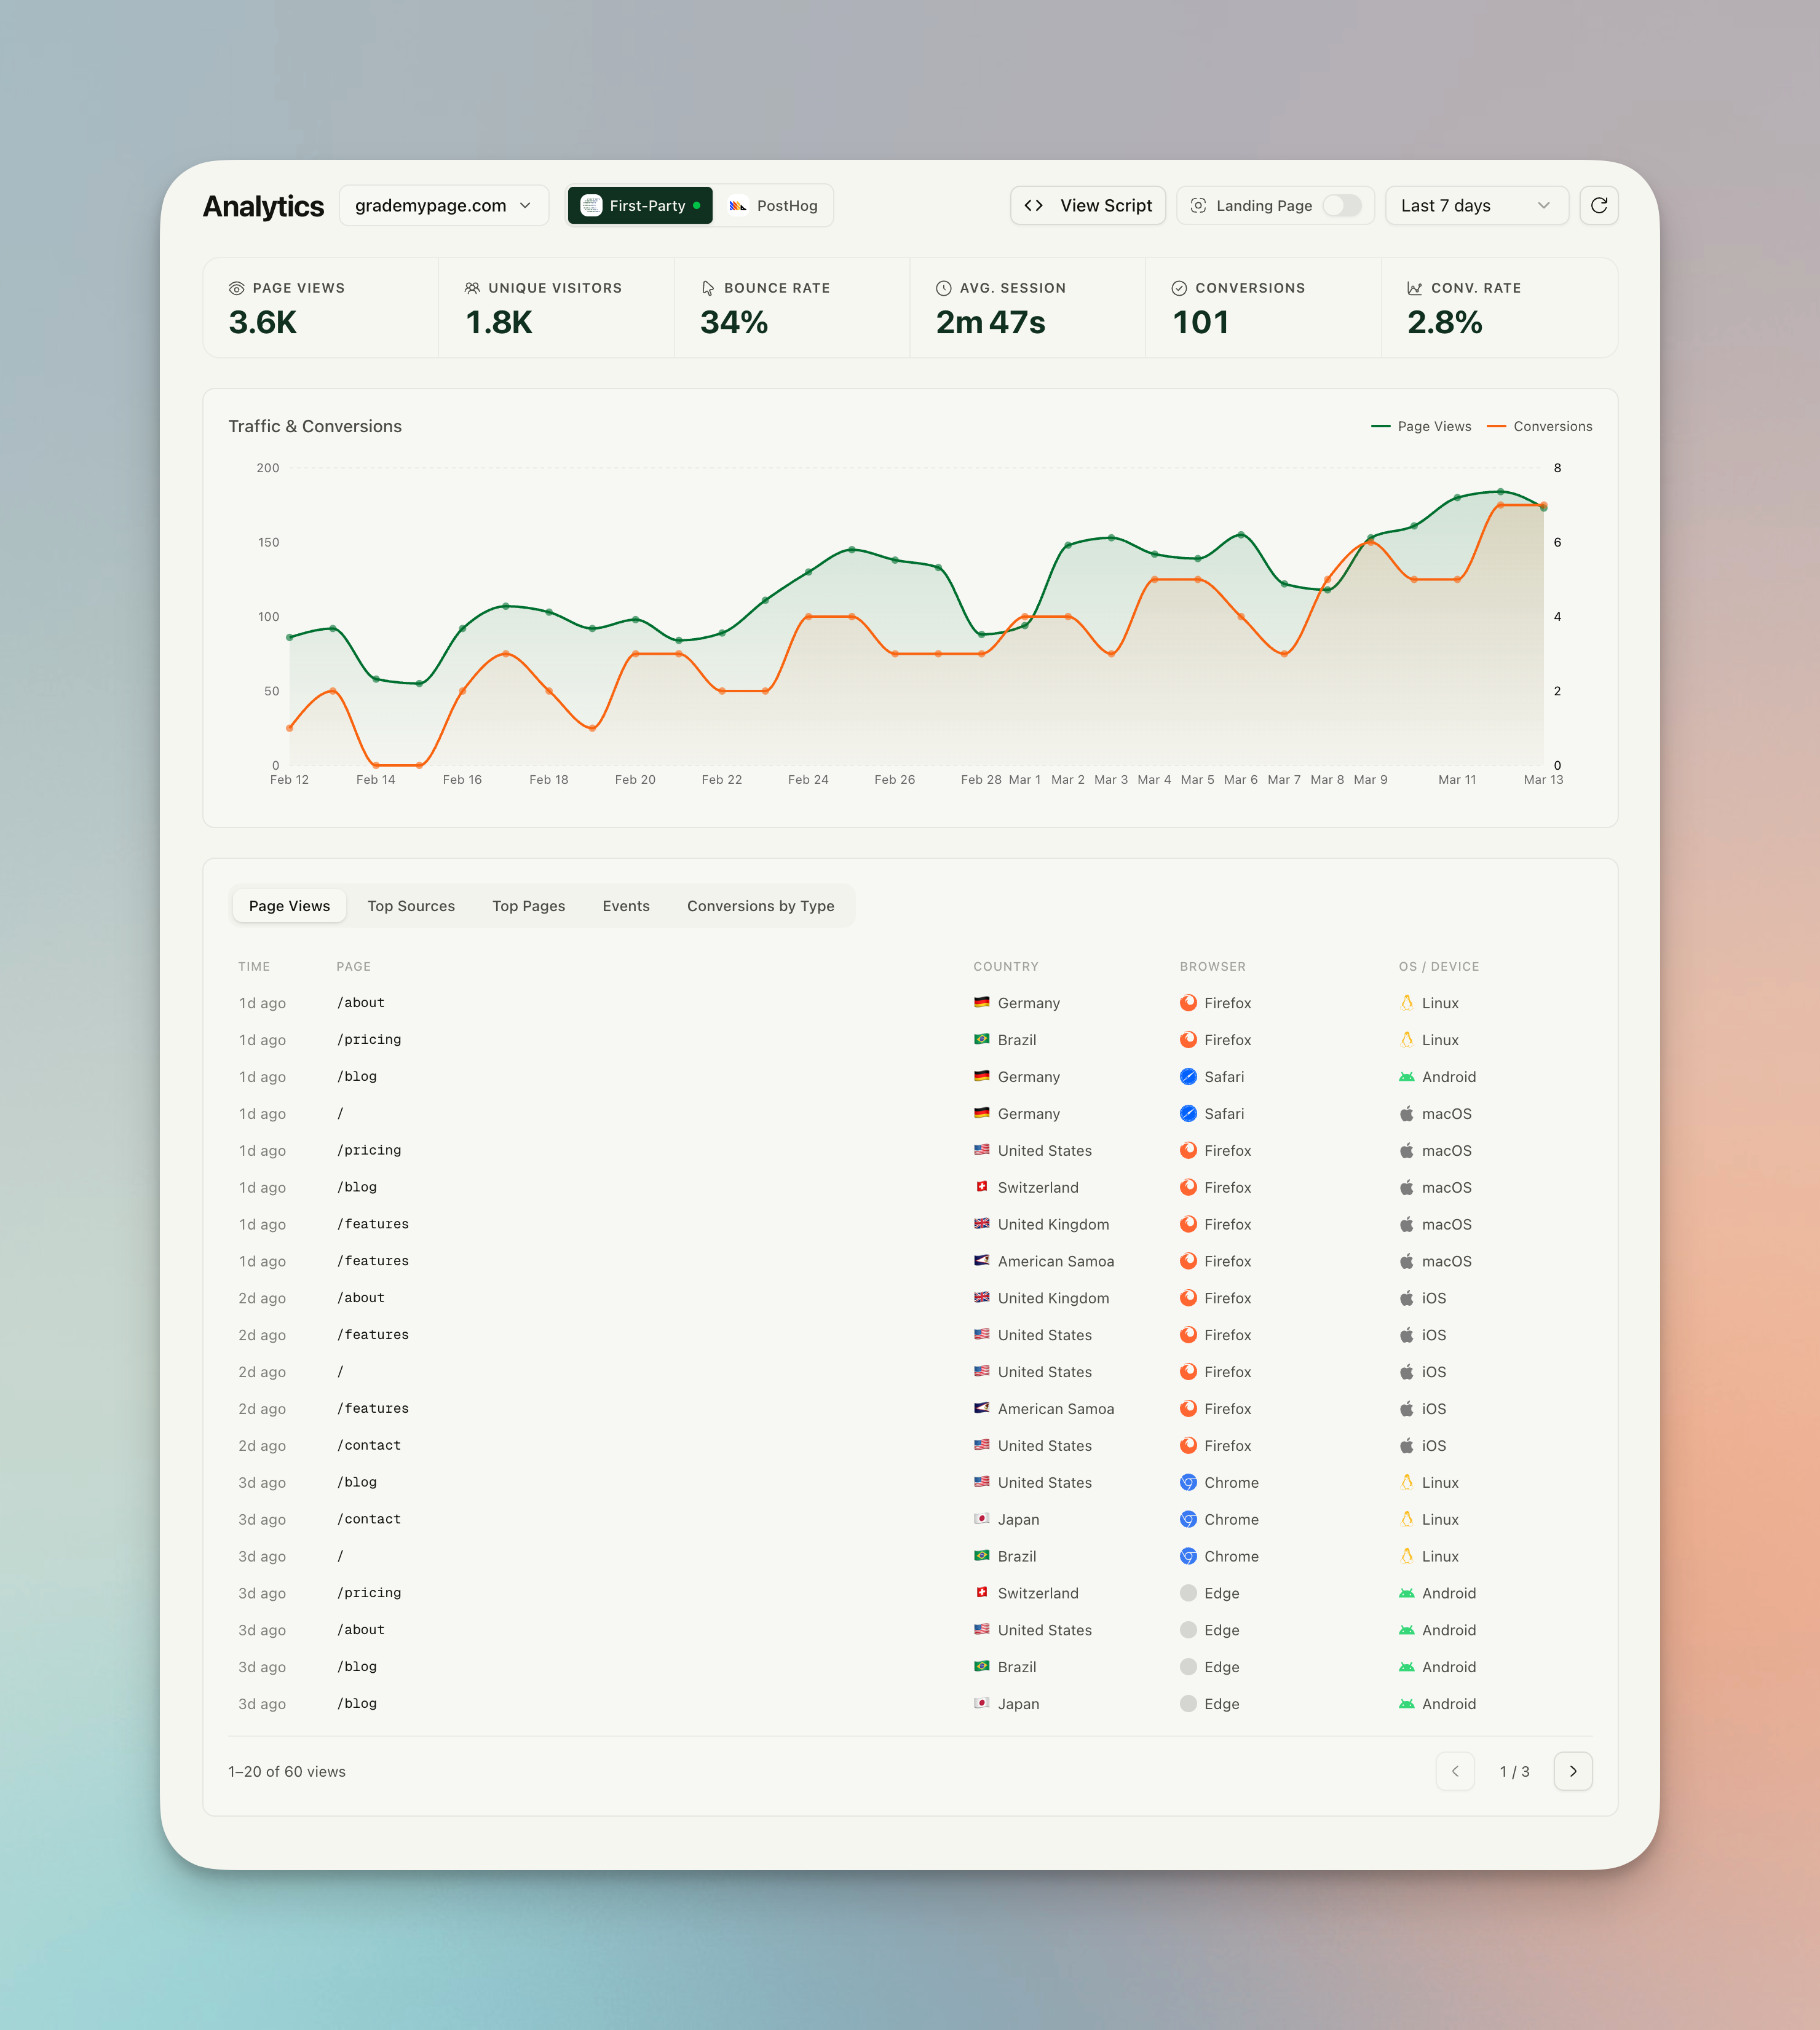Select the Events tab
The image size is (1820, 2030).
626,906
